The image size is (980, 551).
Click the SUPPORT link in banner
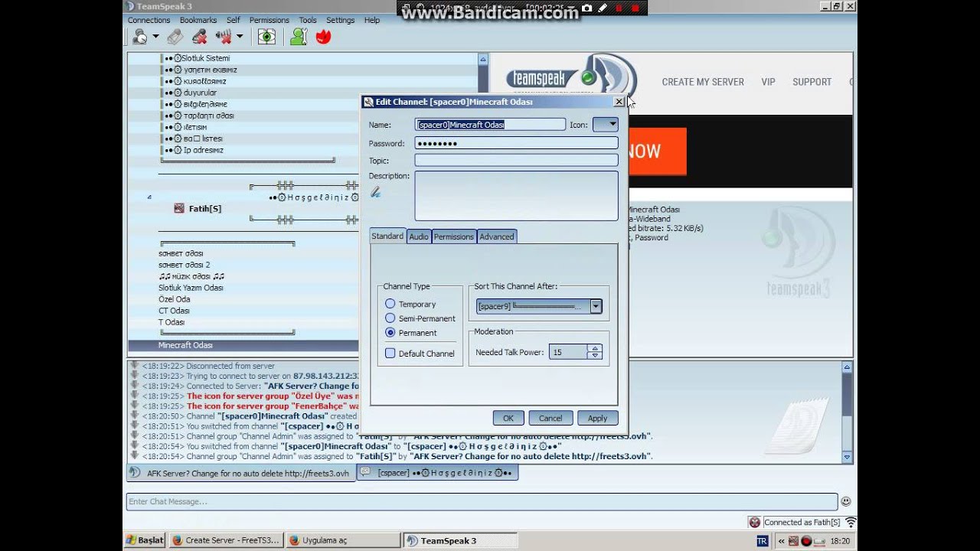tap(812, 82)
